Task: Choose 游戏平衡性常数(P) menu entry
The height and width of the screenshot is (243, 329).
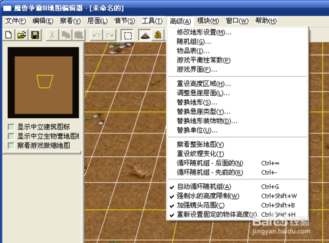Action: tap(238, 60)
